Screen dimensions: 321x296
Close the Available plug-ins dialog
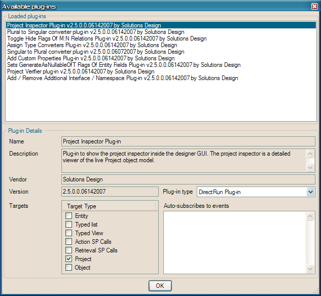pos(314,7)
